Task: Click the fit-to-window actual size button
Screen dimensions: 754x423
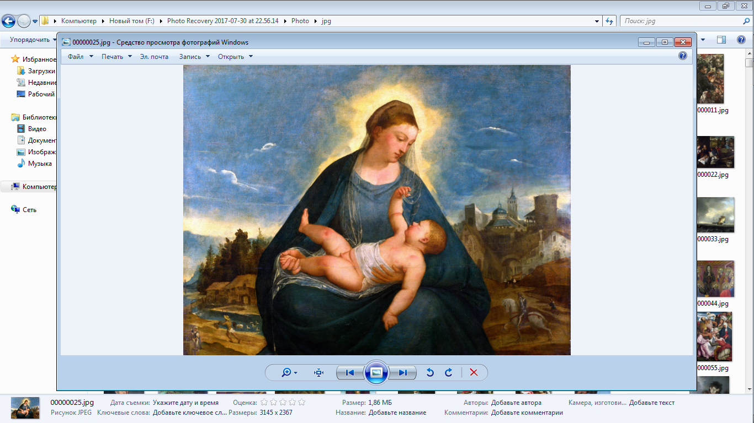Action: click(318, 373)
